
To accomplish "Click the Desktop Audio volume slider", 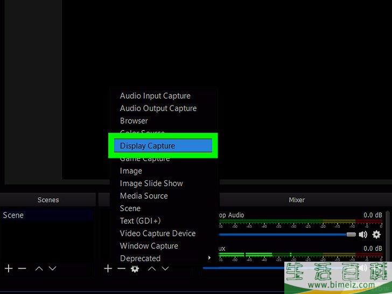I will (x=285, y=234).
